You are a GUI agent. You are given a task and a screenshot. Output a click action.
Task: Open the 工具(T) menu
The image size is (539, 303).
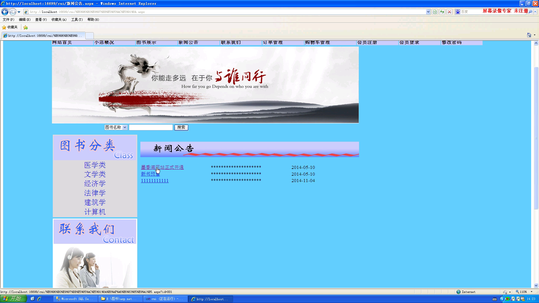click(x=77, y=20)
